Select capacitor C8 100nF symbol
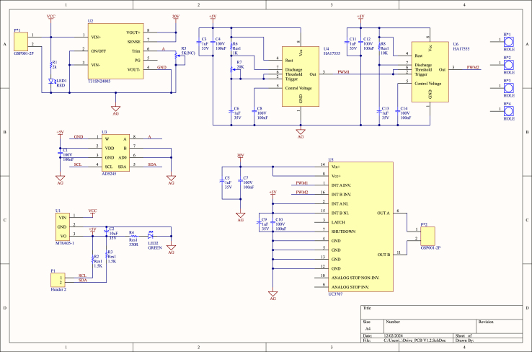The width and height of the screenshot is (532, 352). [x=254, y=111]
